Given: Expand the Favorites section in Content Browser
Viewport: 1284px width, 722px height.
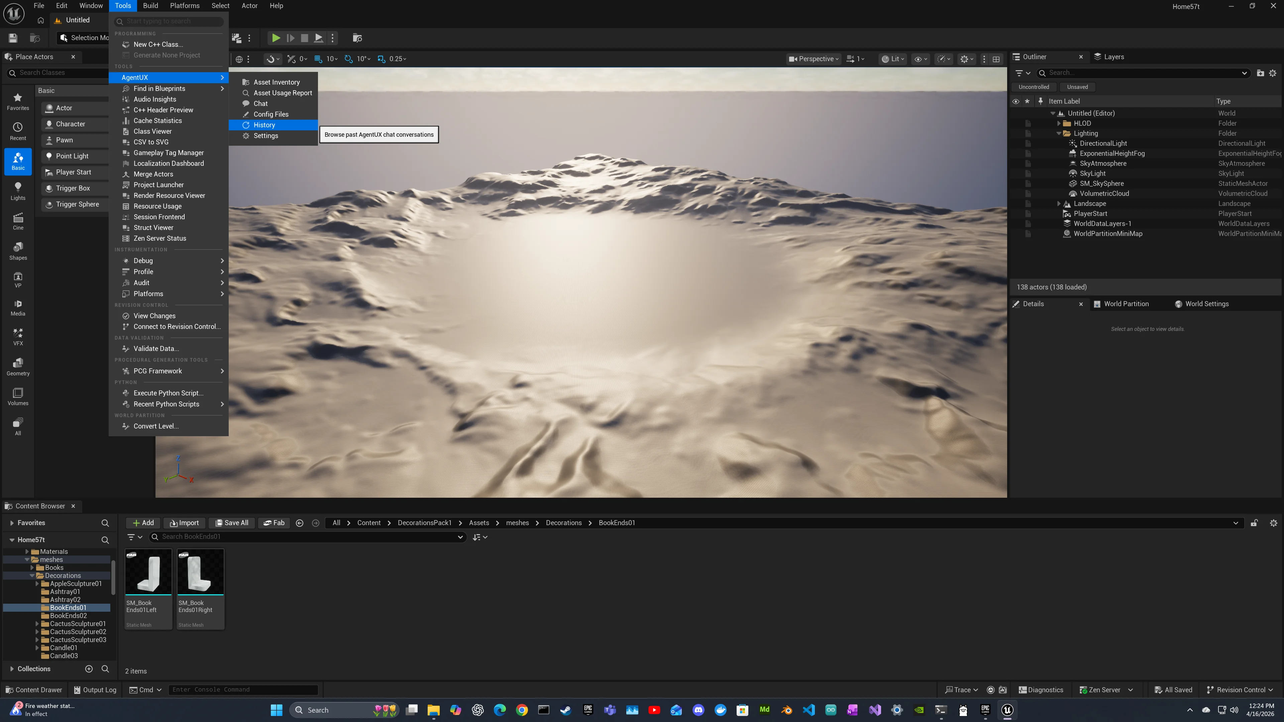Looking at the screenshot, I should 11,523.
